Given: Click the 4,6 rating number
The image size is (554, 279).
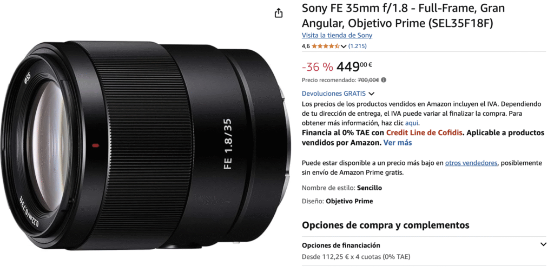Looking at the screenshot, I should click(306, 46).
